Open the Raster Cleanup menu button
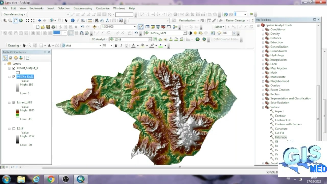Viewport: 327px width, 184px height. [x=237, y=21]
